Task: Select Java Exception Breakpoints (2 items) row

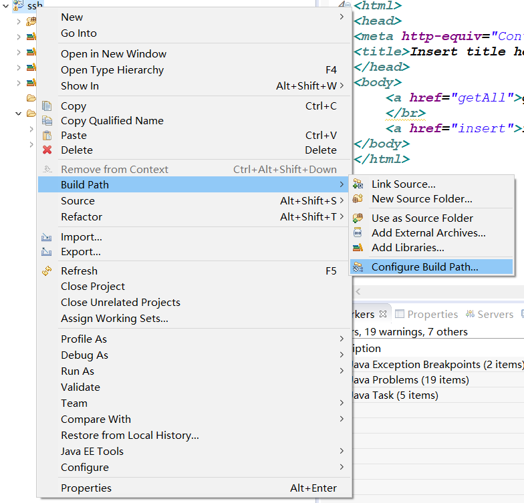Action: 438,365
